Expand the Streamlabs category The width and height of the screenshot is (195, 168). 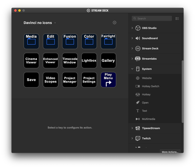click(132, 59)
